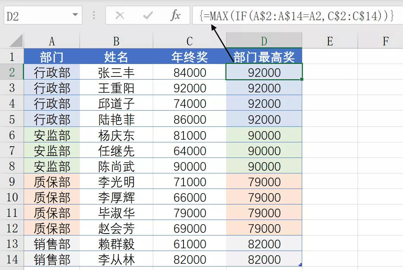Click the three-dot formula bar handle
This screenshot has height=270, width=403.
94,15
